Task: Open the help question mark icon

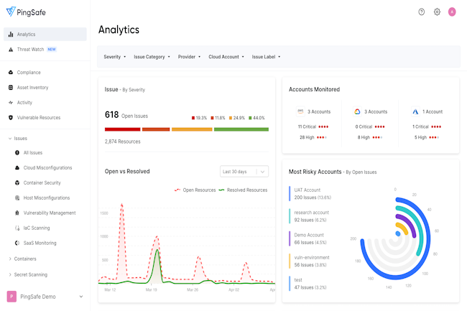Action: point(421,12)
